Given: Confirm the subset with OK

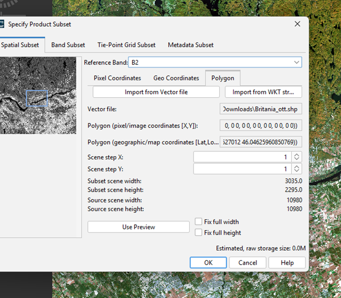Looking at the screenshot, I should 208,263.
